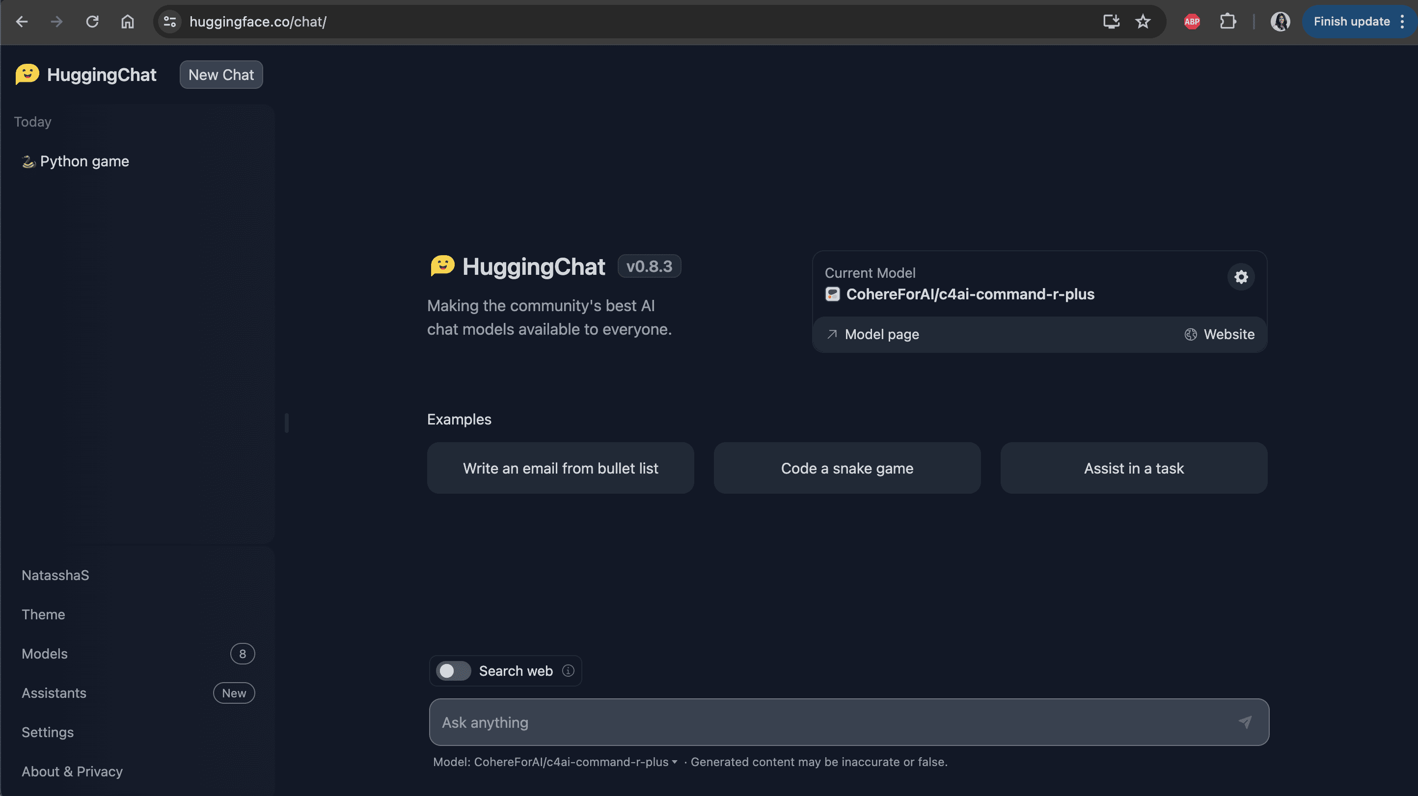Viewport: 1418px width, 796px height.
Task: Click About & Privacy link
Action: [x=72, y=770]
